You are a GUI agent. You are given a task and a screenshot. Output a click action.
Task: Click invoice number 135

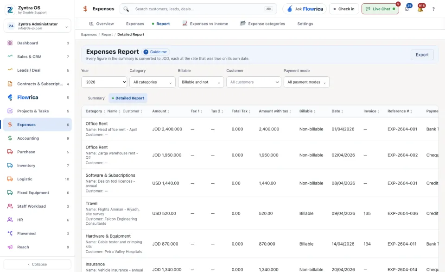coord(367,214)
